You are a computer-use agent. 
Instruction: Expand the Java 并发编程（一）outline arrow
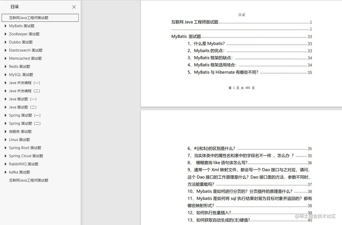click(x=6, y=83)
